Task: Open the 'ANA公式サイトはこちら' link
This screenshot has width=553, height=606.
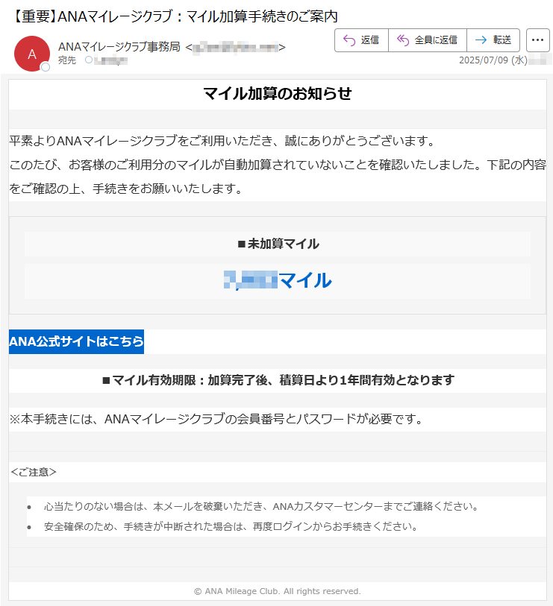Action: tap(76, 341)
